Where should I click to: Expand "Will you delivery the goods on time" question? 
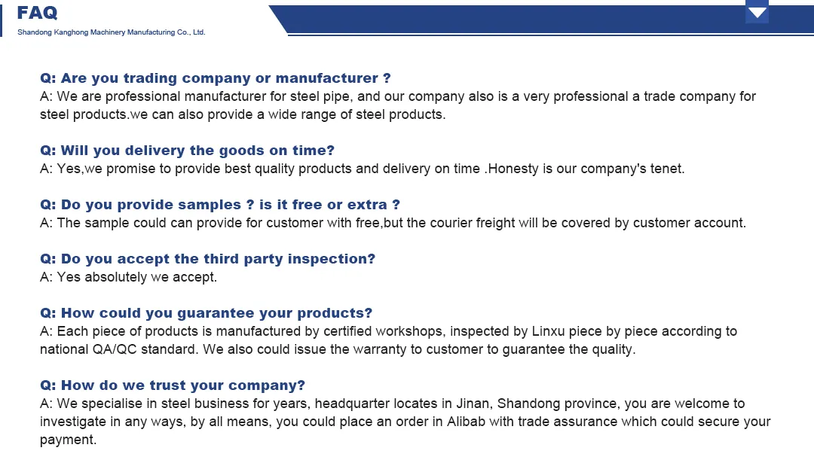pos(187,151)
